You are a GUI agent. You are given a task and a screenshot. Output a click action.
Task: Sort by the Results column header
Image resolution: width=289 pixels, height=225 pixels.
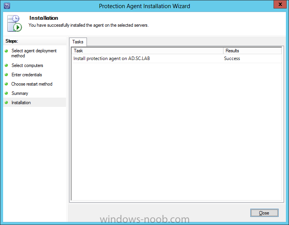pos(252,51)
